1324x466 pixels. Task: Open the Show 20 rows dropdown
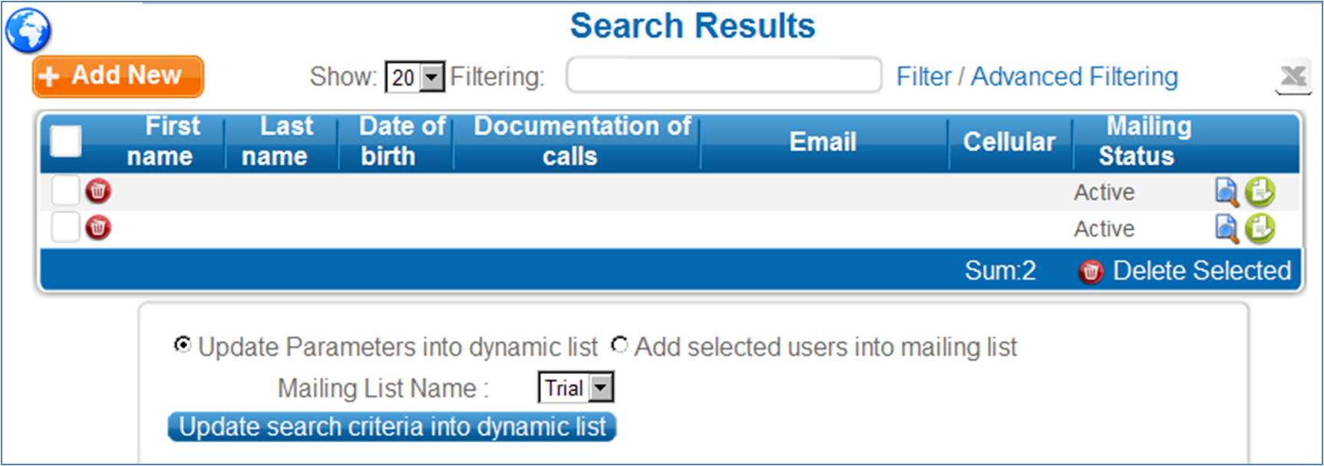coord(415,77)
